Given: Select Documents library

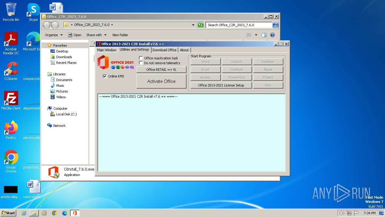Looking at the screenshot, I should pyautogui.click(x=64, y=80).
